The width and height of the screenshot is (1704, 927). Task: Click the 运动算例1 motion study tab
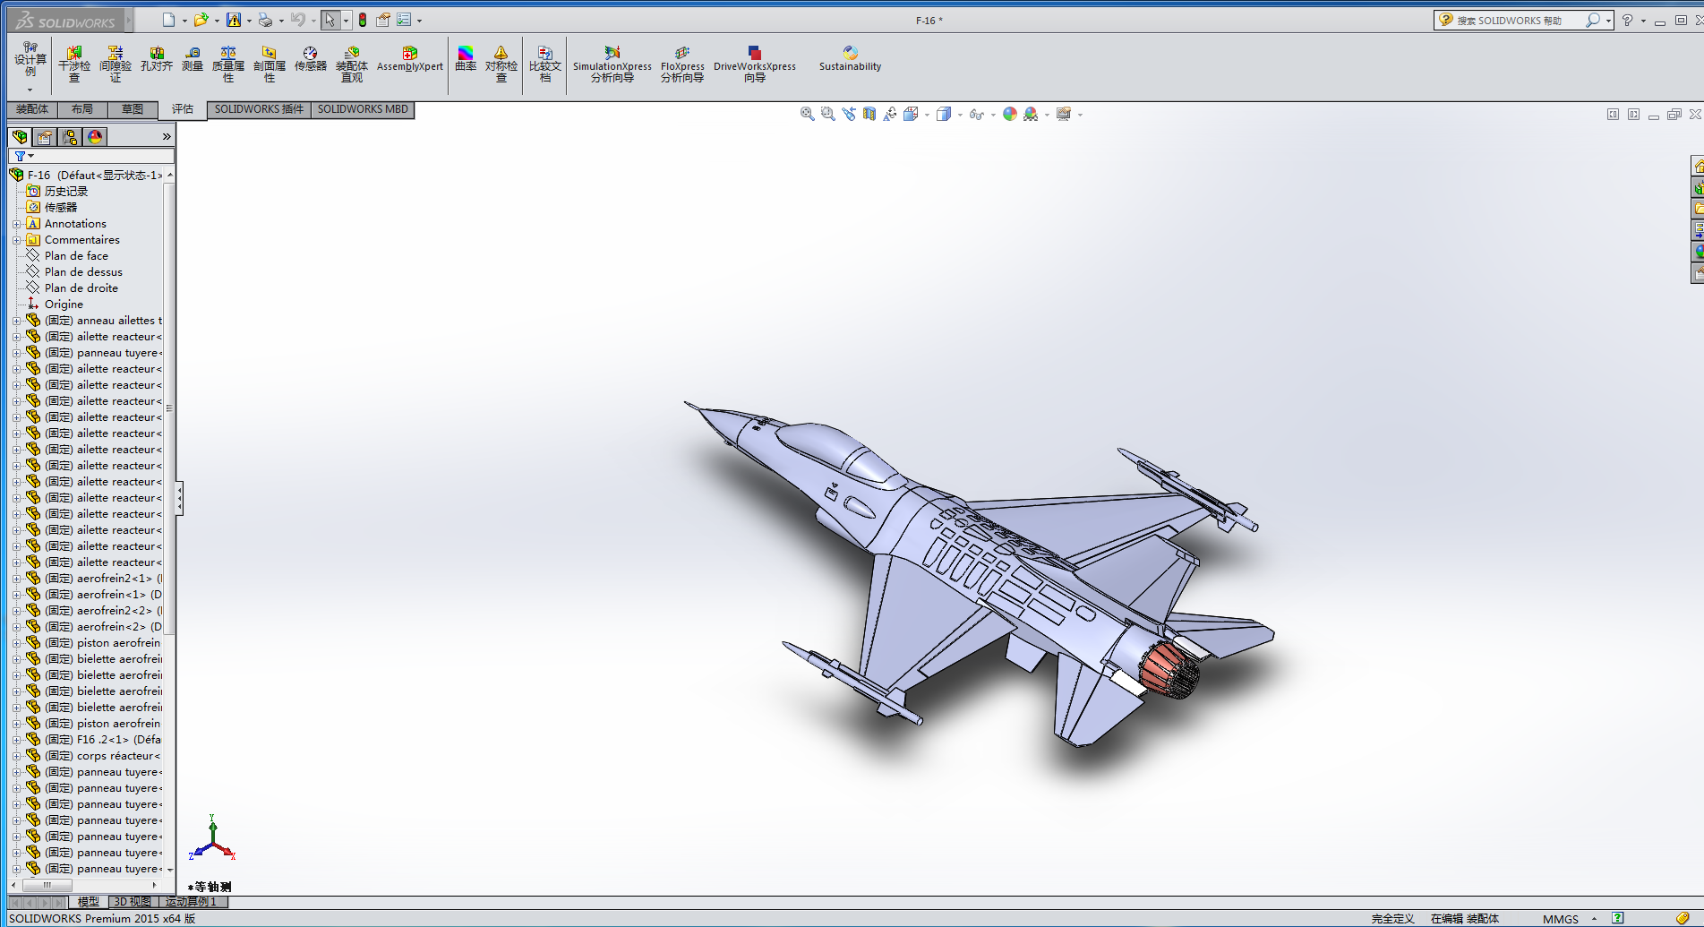pos(192,902)
